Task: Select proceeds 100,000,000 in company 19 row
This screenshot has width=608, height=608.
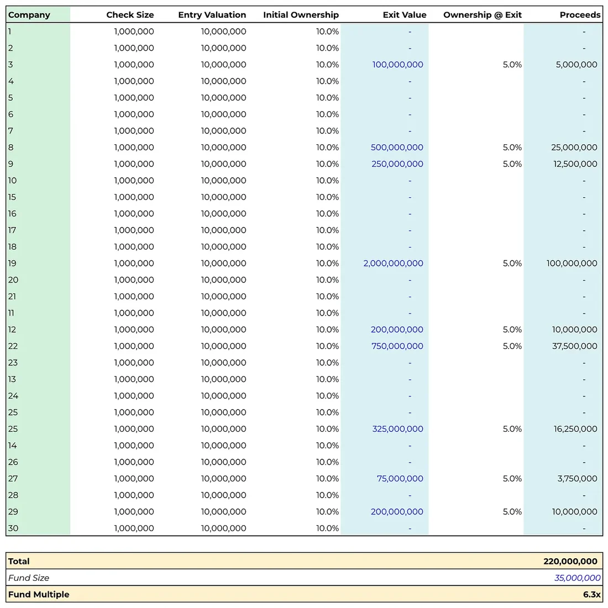Action: [x=572, y=263]
